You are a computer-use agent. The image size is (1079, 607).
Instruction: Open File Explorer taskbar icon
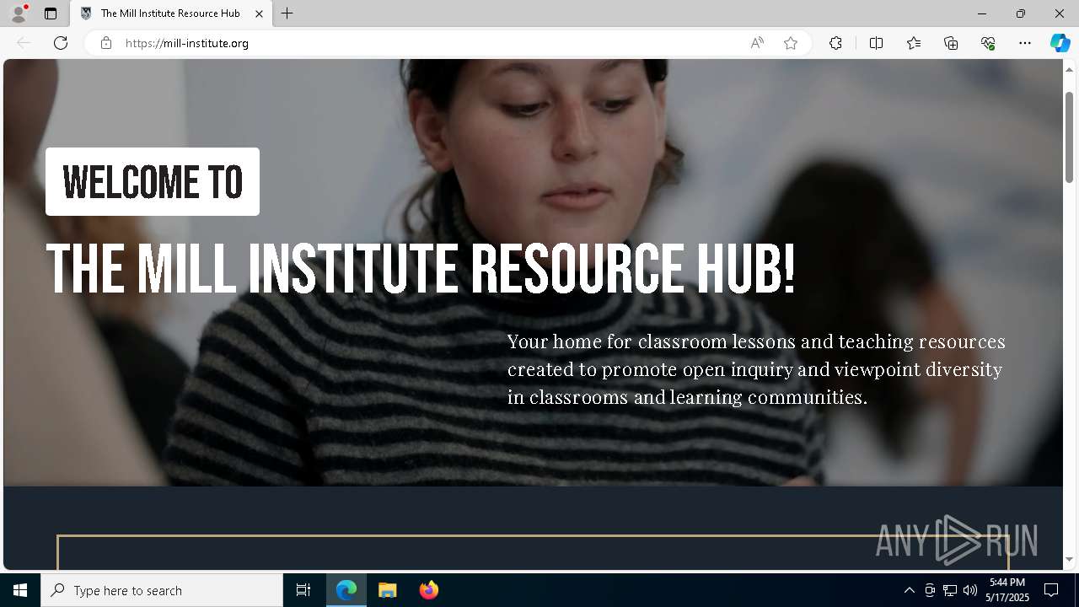(388, 590)
